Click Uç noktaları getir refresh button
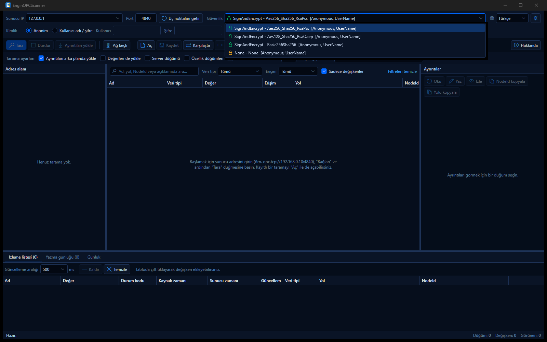Image resolution: width=547 pixels, height=342 pixels. [181, 18]
